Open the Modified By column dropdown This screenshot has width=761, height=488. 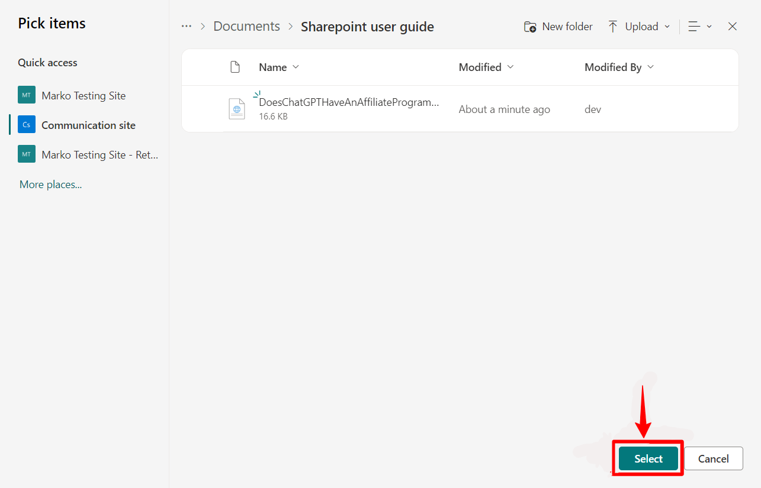650,67
